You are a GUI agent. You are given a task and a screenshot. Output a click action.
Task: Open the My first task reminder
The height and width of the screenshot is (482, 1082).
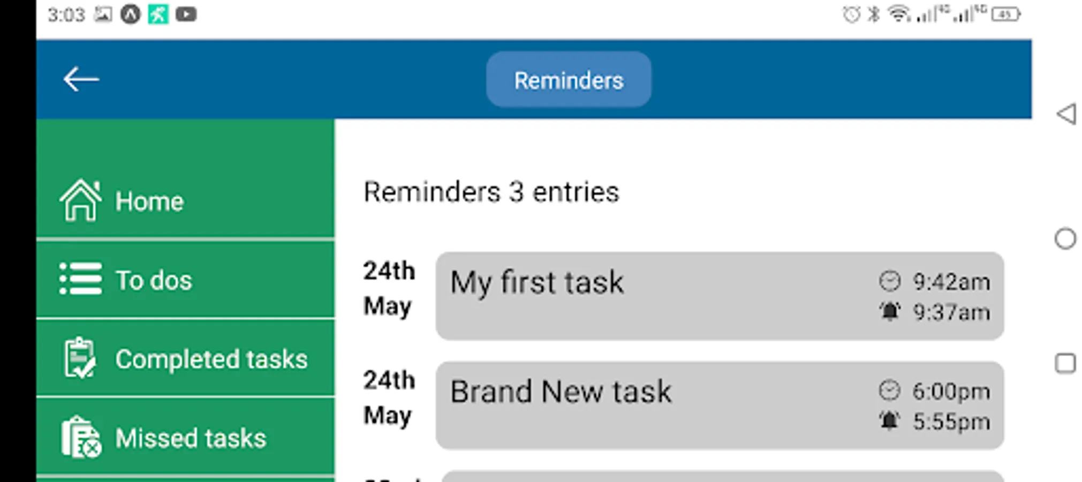(537, 283)
